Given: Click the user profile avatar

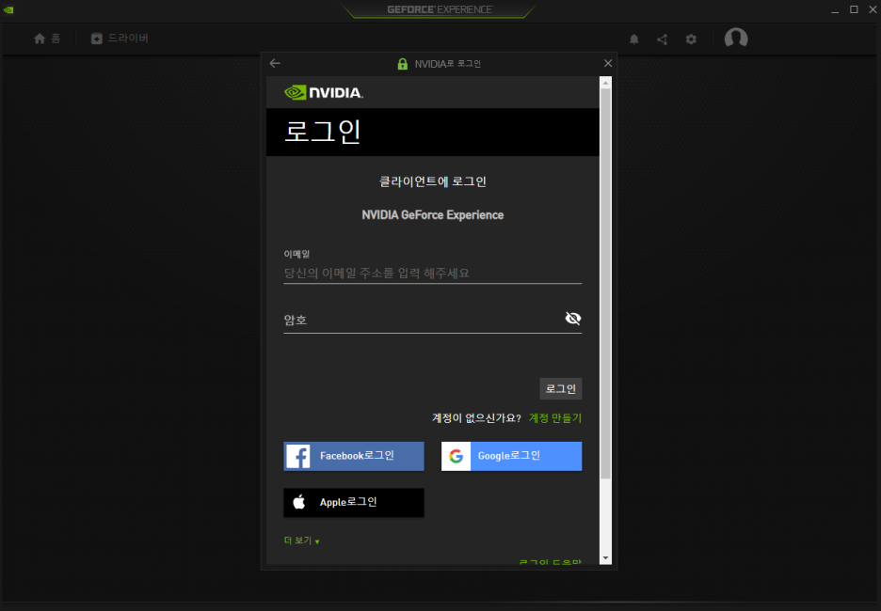Looking at the screenshot, I should 736,39.
